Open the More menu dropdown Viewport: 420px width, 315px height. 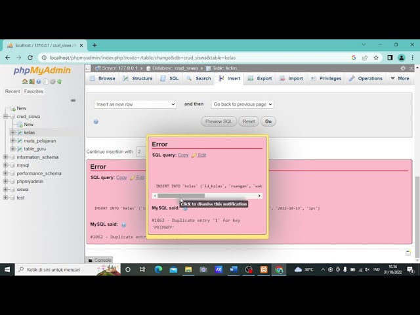[x=400, y=79]
